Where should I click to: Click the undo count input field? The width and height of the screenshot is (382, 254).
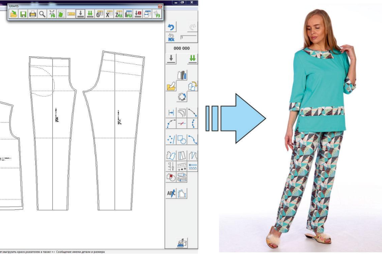(188, 38)
